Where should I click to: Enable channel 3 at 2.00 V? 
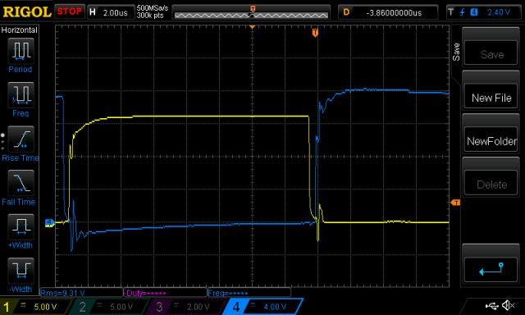187,307
